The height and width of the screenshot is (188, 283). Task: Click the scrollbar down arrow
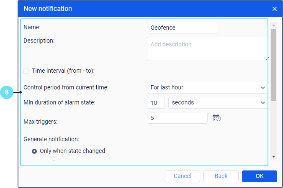pos(273,156)
